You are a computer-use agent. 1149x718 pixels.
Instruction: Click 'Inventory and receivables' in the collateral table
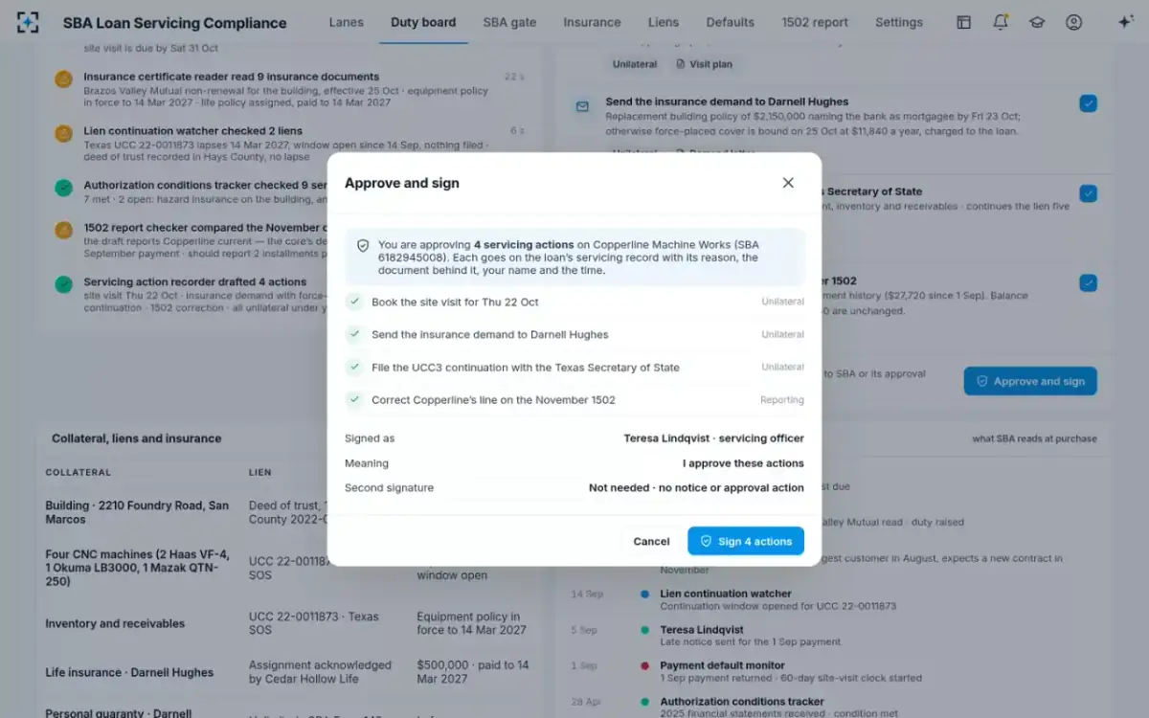115,623
